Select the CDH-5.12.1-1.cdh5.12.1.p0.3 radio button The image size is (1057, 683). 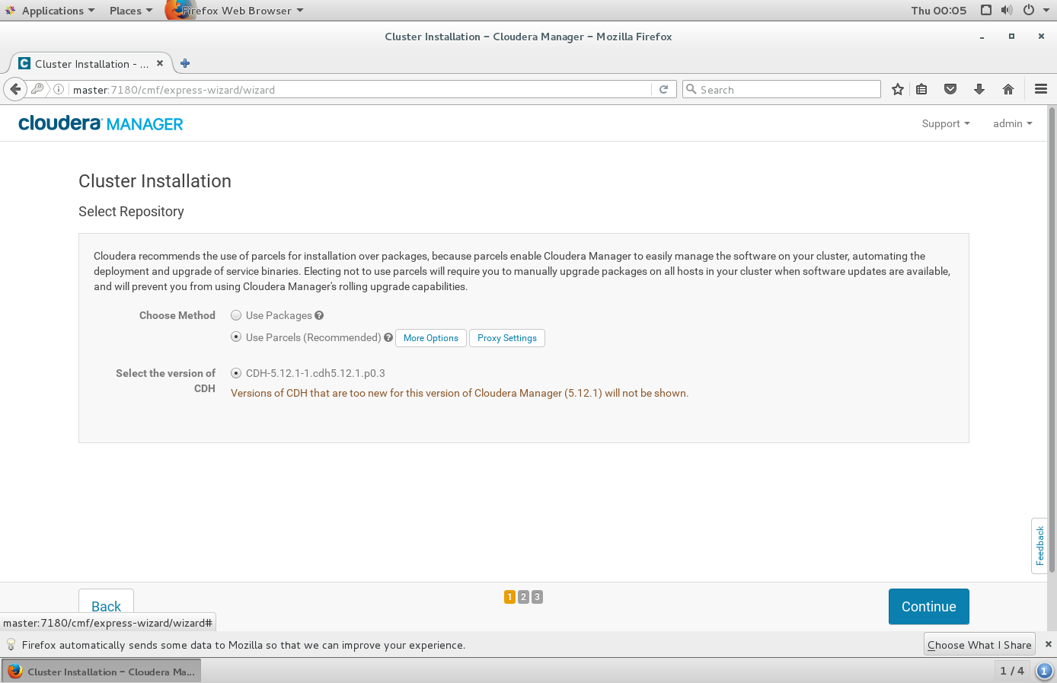pyautogui.click(x=236, y=373)
